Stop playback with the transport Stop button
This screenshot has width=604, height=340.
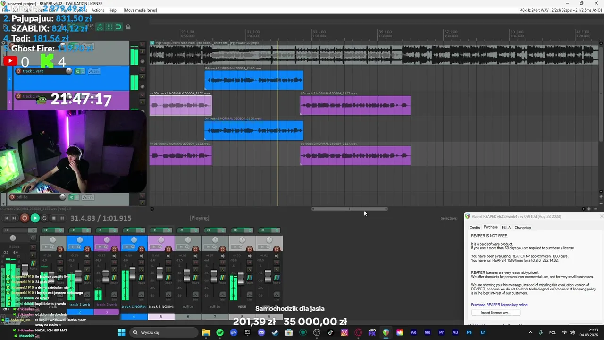click(x=53, y=218)
